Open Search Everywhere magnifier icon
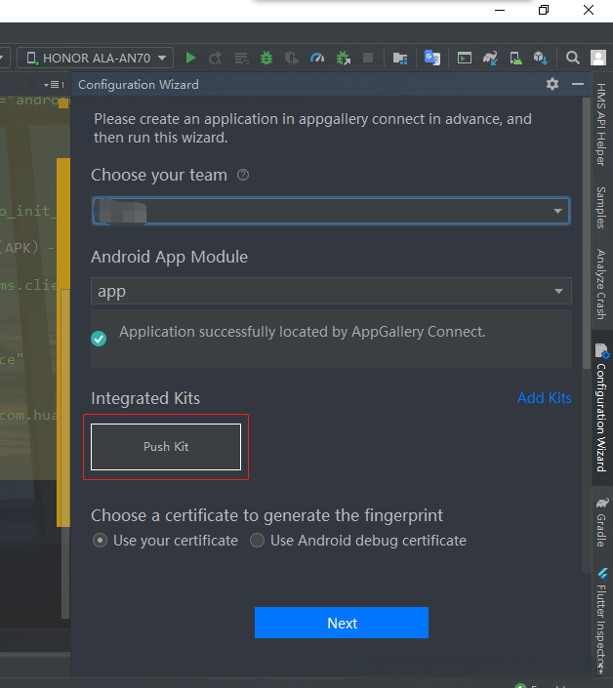Viewport: 613px width, 688px height. click(x=572, y=58)
